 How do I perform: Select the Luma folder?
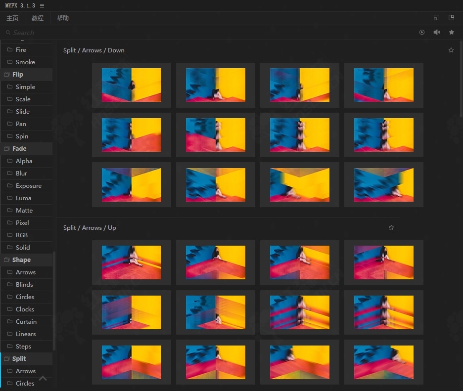tap(27, 198)
